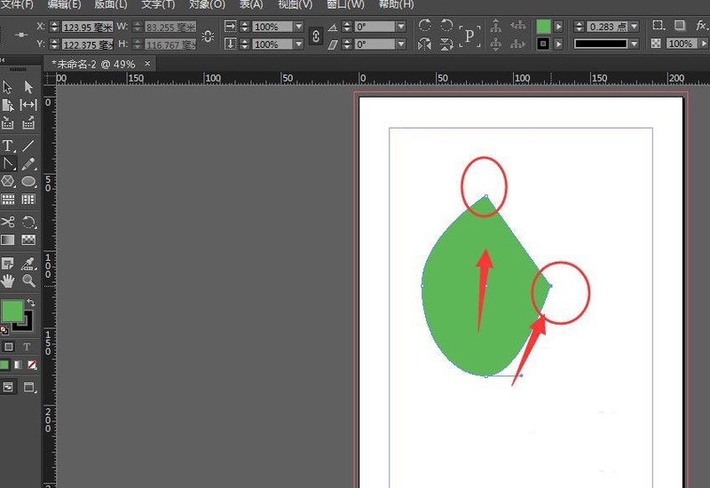This screenshot has height=488, width=710.
Task: Choose the Direct Selection tool
Action: pos(28,87)
